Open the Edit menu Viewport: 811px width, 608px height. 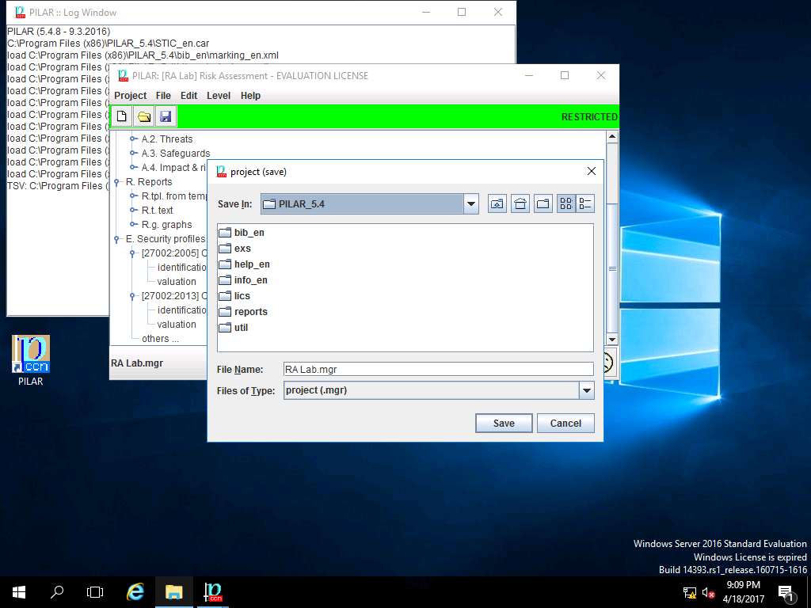(188, 96)
